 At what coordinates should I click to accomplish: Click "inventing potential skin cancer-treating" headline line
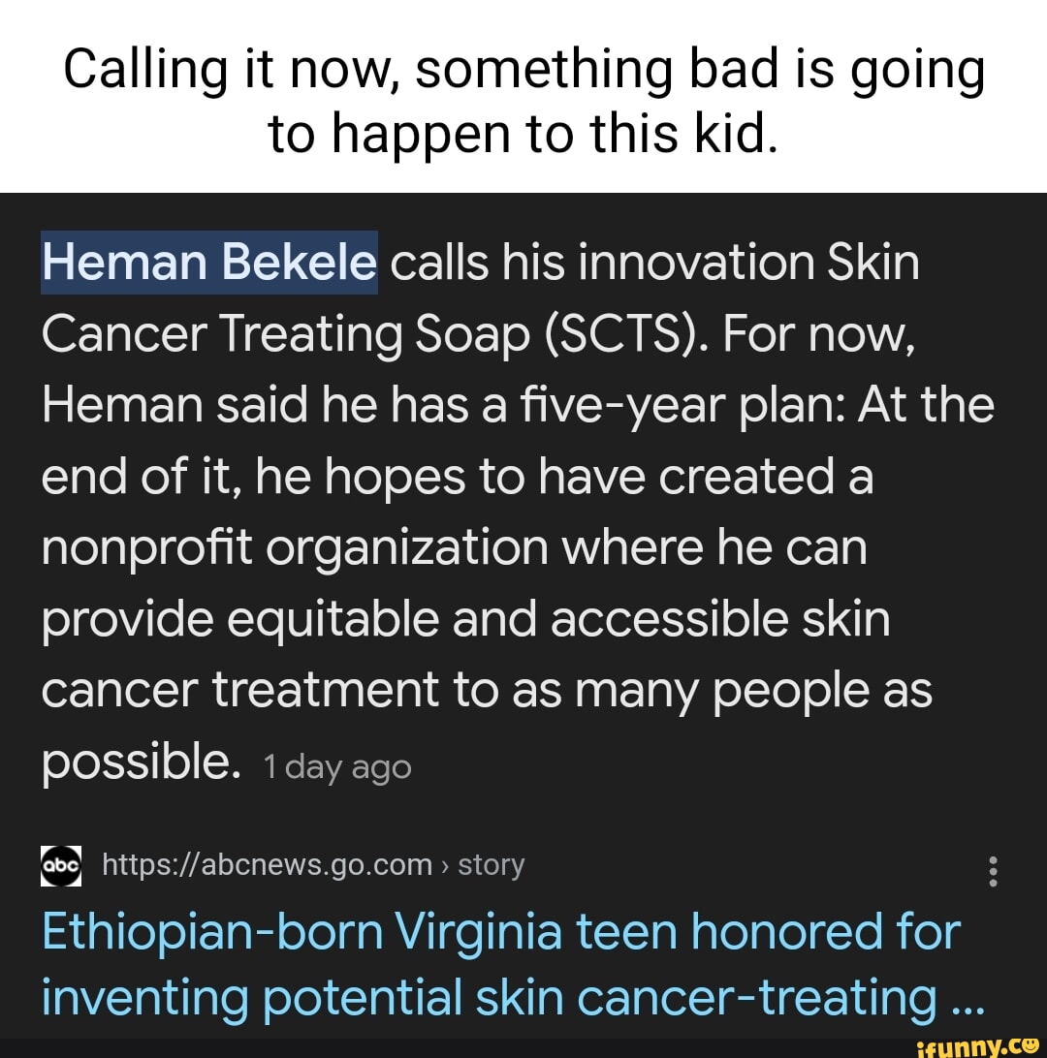click(x=489, y=998)
